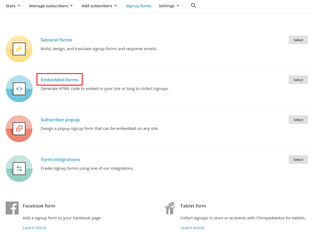Hit Select beside Form integrations

[x=298, y=160]
